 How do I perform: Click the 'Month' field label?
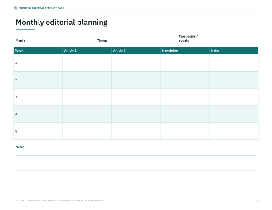20,41
